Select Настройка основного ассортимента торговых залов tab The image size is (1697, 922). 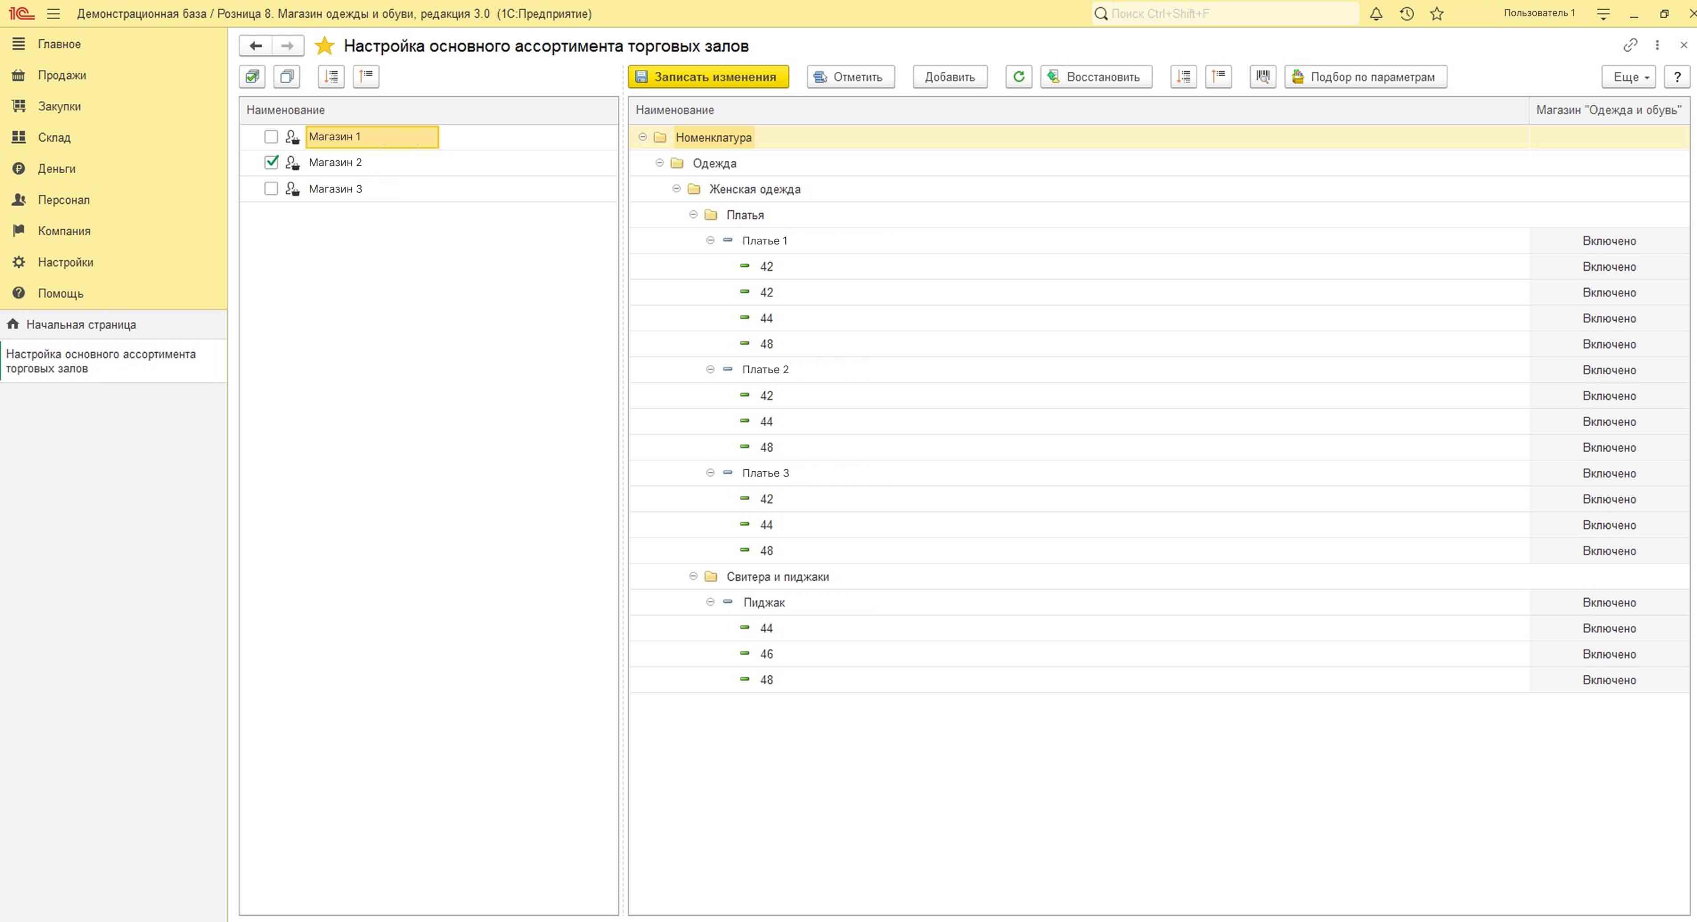[113, 361]
